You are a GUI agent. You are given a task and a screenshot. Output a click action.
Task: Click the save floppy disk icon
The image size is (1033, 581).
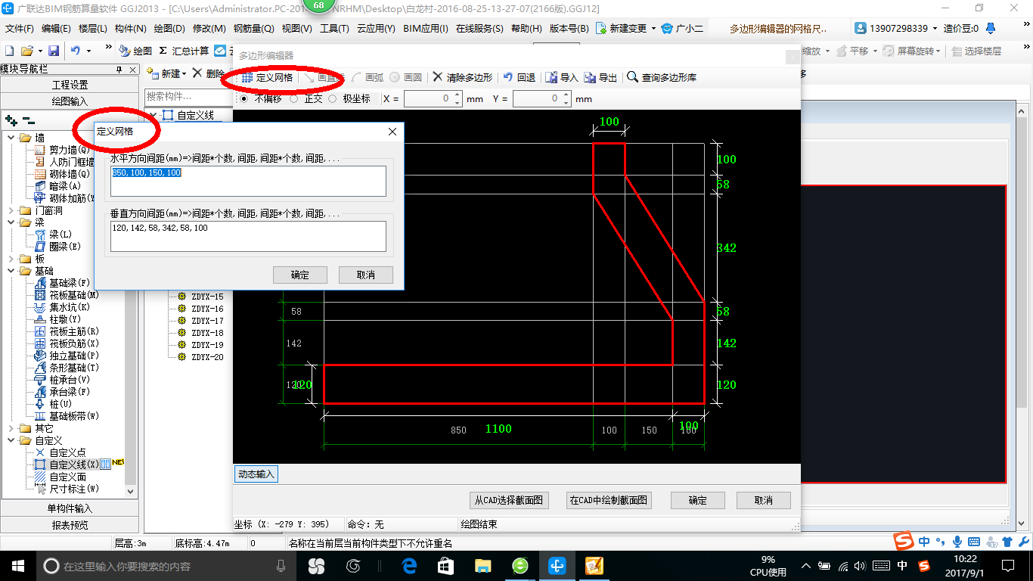[54, 51]
